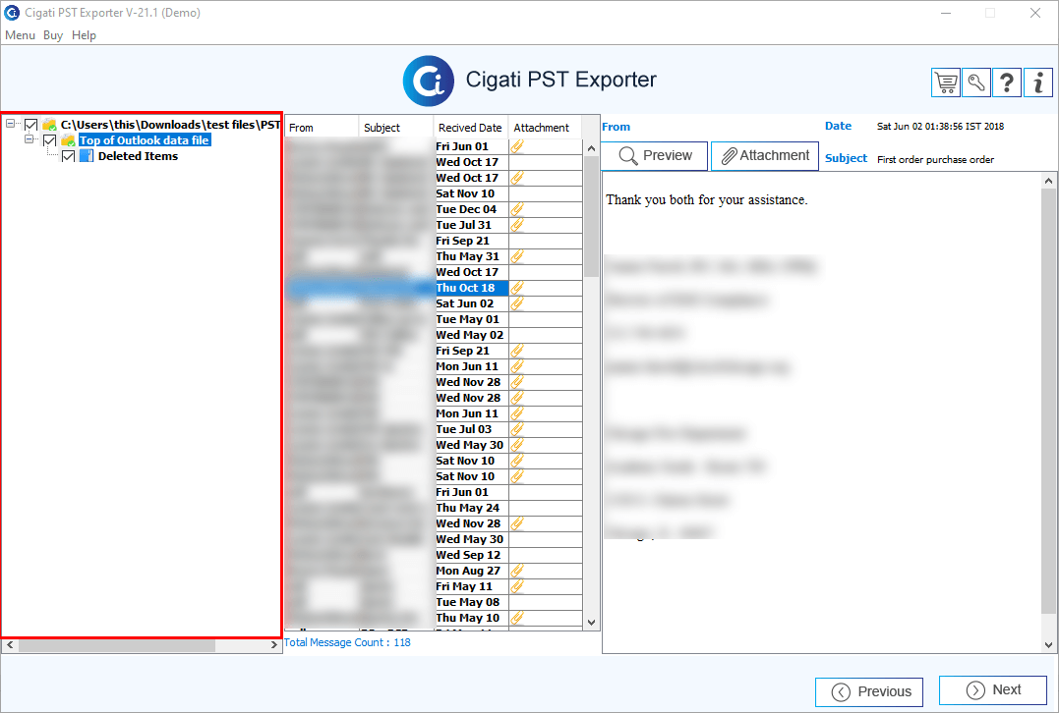Select the message dated Wed Sep 12
Image resolution: width=1059 pixels, height=713 pixels.
(434, 555)
